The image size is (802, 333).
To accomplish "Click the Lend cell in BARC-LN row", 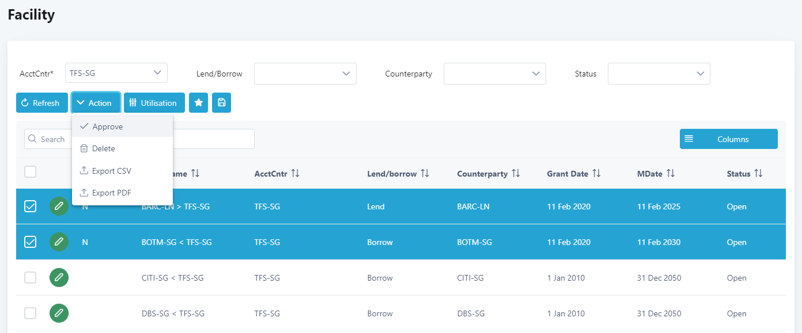I will pos(376,206).
